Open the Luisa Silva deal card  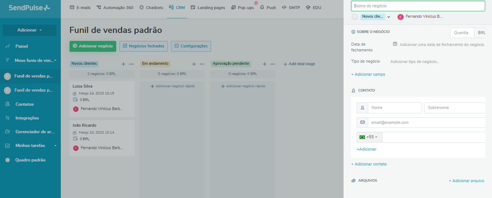pyautogui.click(x=102, y=99)
